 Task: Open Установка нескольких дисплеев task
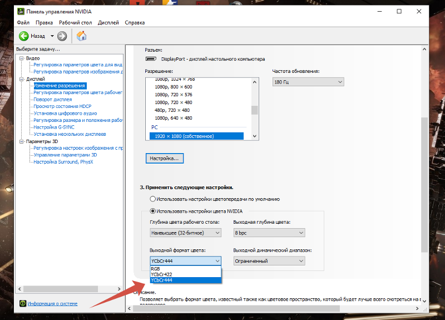(x=70, y=134)
